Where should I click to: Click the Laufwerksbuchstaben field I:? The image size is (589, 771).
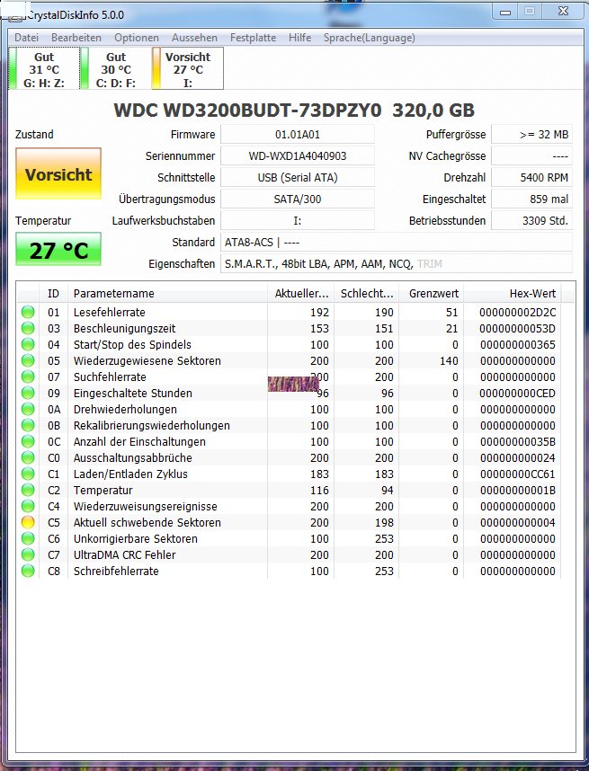298,221
